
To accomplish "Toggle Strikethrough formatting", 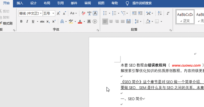I will coord(42,21).
